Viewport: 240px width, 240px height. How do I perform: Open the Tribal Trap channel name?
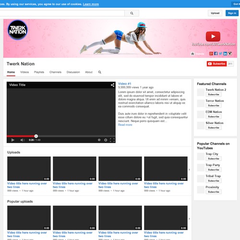point(213,176)
